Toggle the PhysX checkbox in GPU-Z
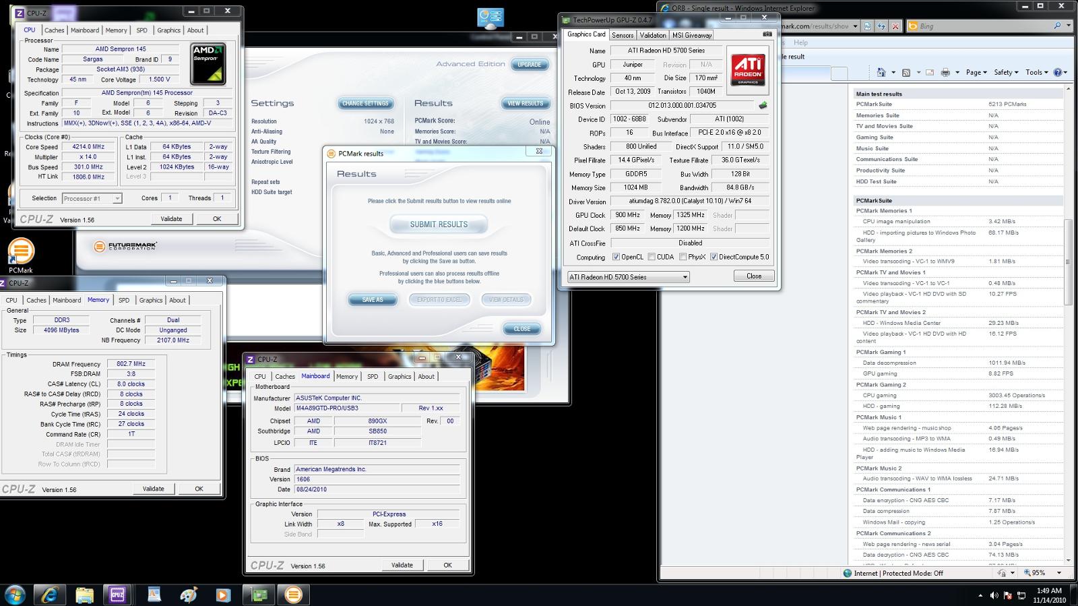 click(683, 257)
